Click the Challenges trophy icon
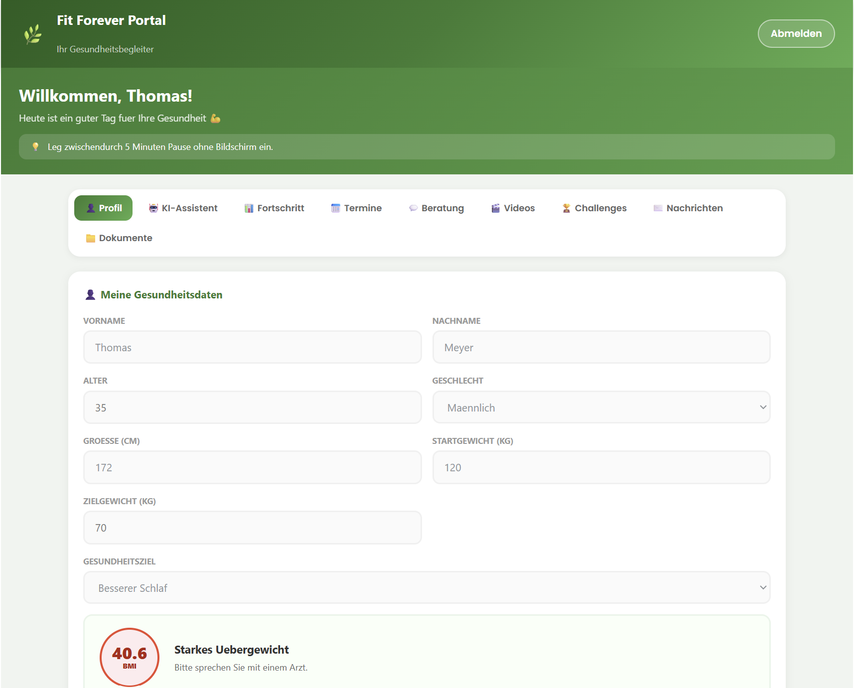This screenshot has height=688, width=854. [567, 208]
